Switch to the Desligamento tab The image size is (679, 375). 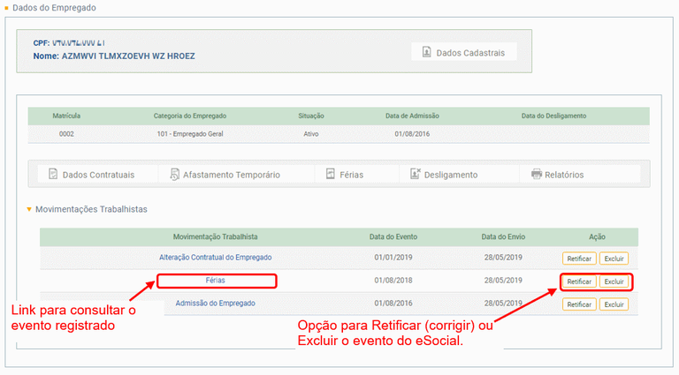pyautogui.click(x=452, y=175)
